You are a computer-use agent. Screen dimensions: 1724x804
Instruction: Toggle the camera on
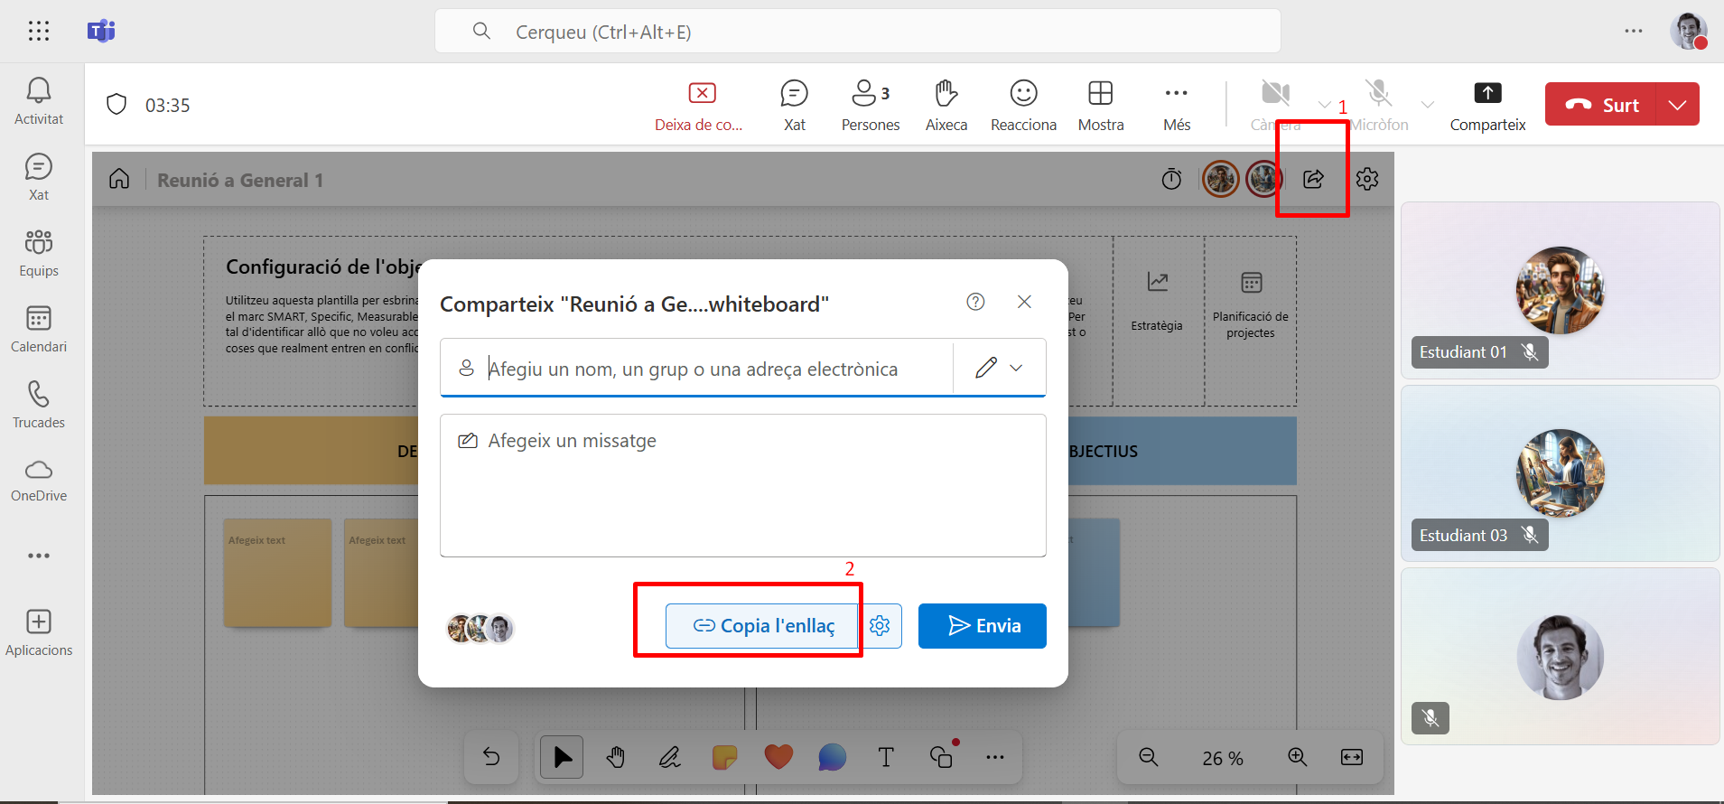coord(1275,94)
